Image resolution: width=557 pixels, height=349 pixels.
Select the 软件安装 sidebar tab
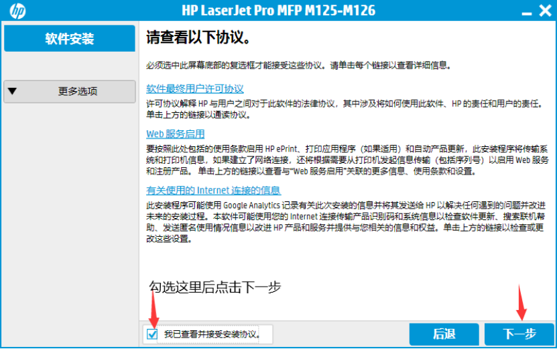pos(70,38)
